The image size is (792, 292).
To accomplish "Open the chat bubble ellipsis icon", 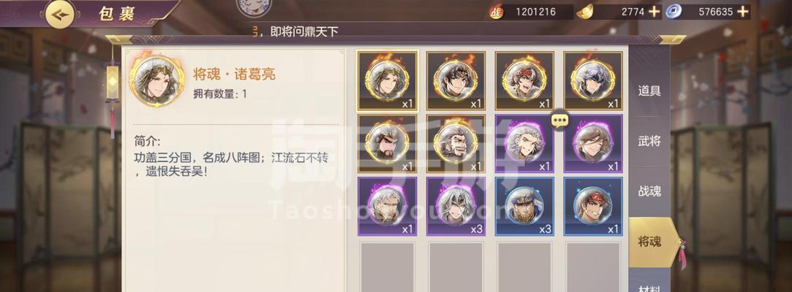I will click(x=560, y=120).
